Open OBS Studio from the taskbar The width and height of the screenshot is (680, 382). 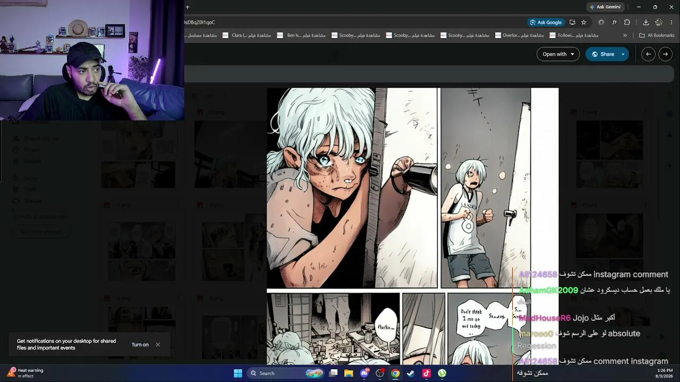click(380, 374)
